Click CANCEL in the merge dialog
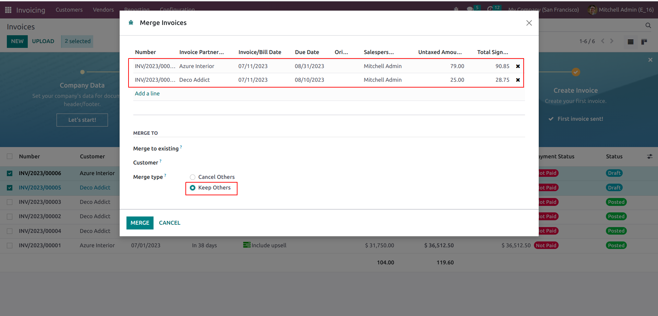The height and width of the screenshot is (316, 658). tap(170, 223)
